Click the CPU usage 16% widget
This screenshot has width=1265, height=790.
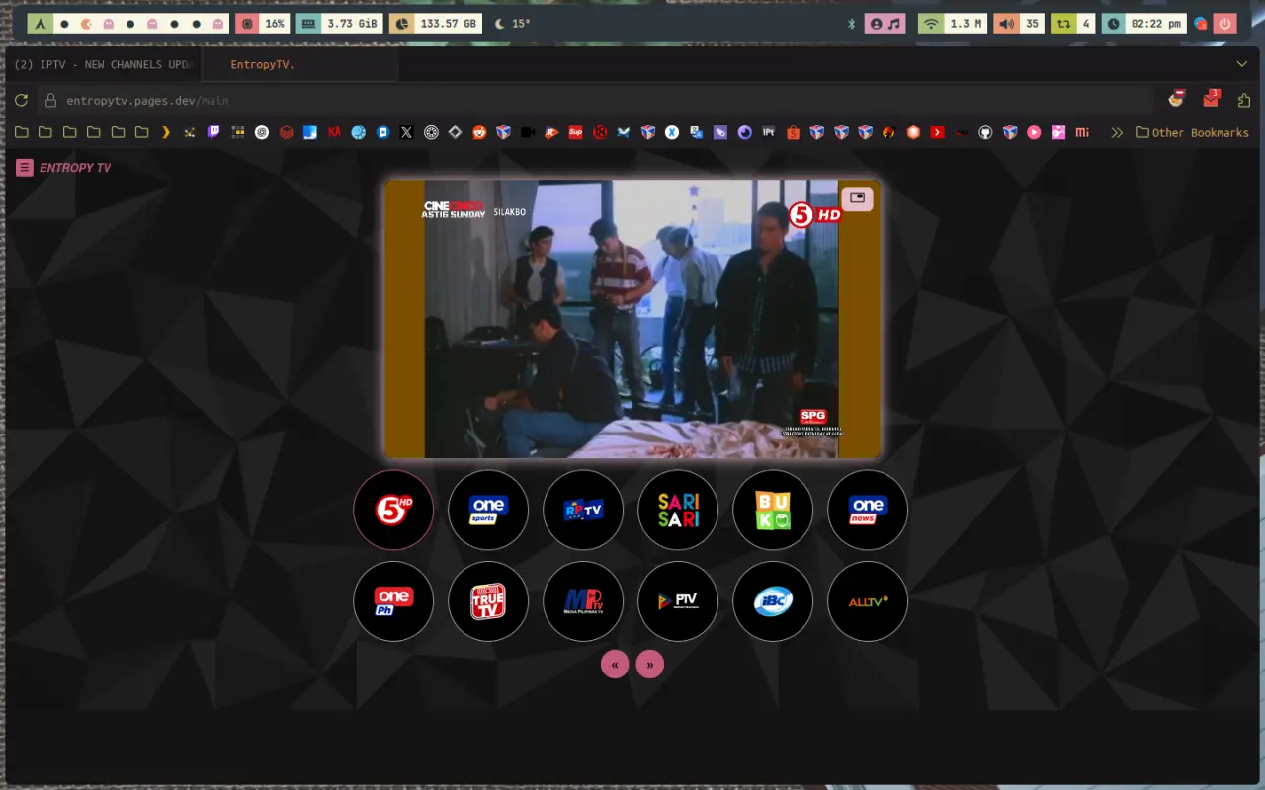pyautogui.click(x=262, y=23)
